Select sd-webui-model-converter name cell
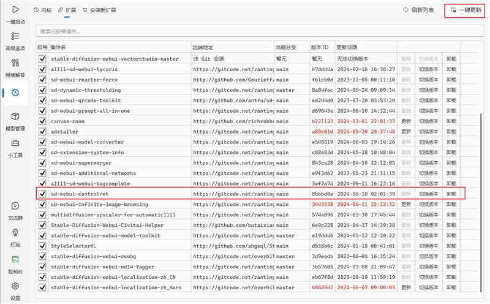The image size is (490, 304). 88,142
